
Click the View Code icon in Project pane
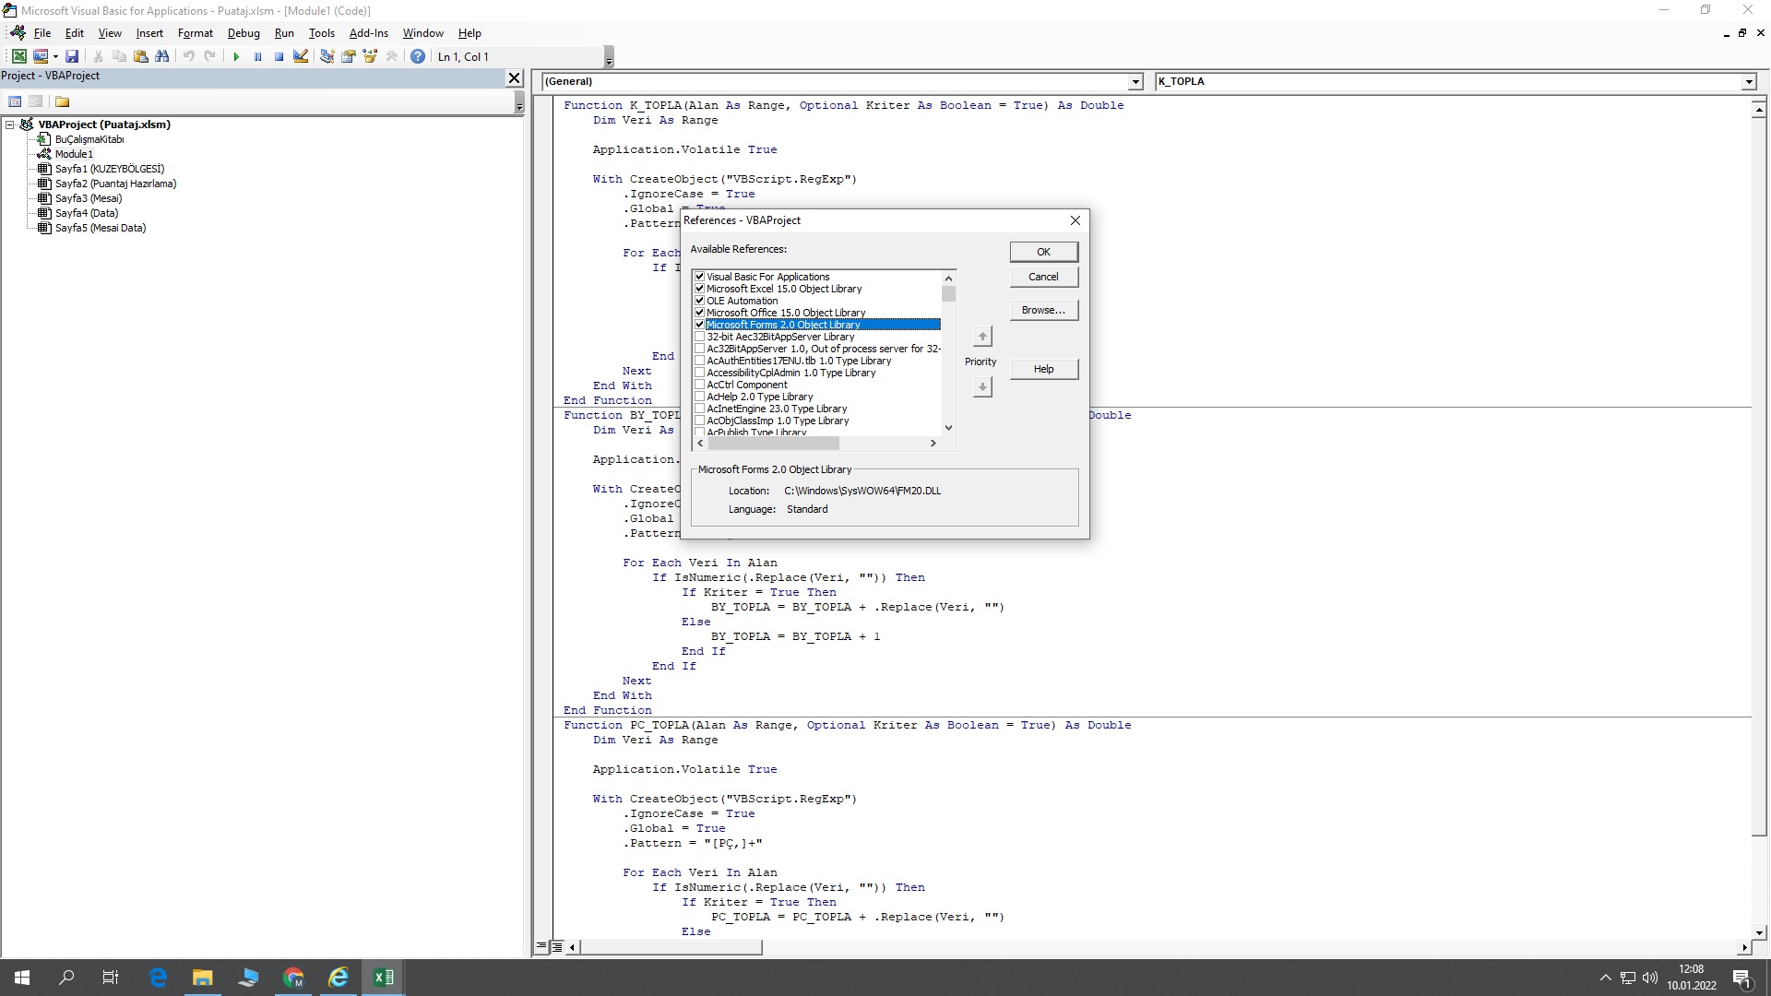[15, 101]
